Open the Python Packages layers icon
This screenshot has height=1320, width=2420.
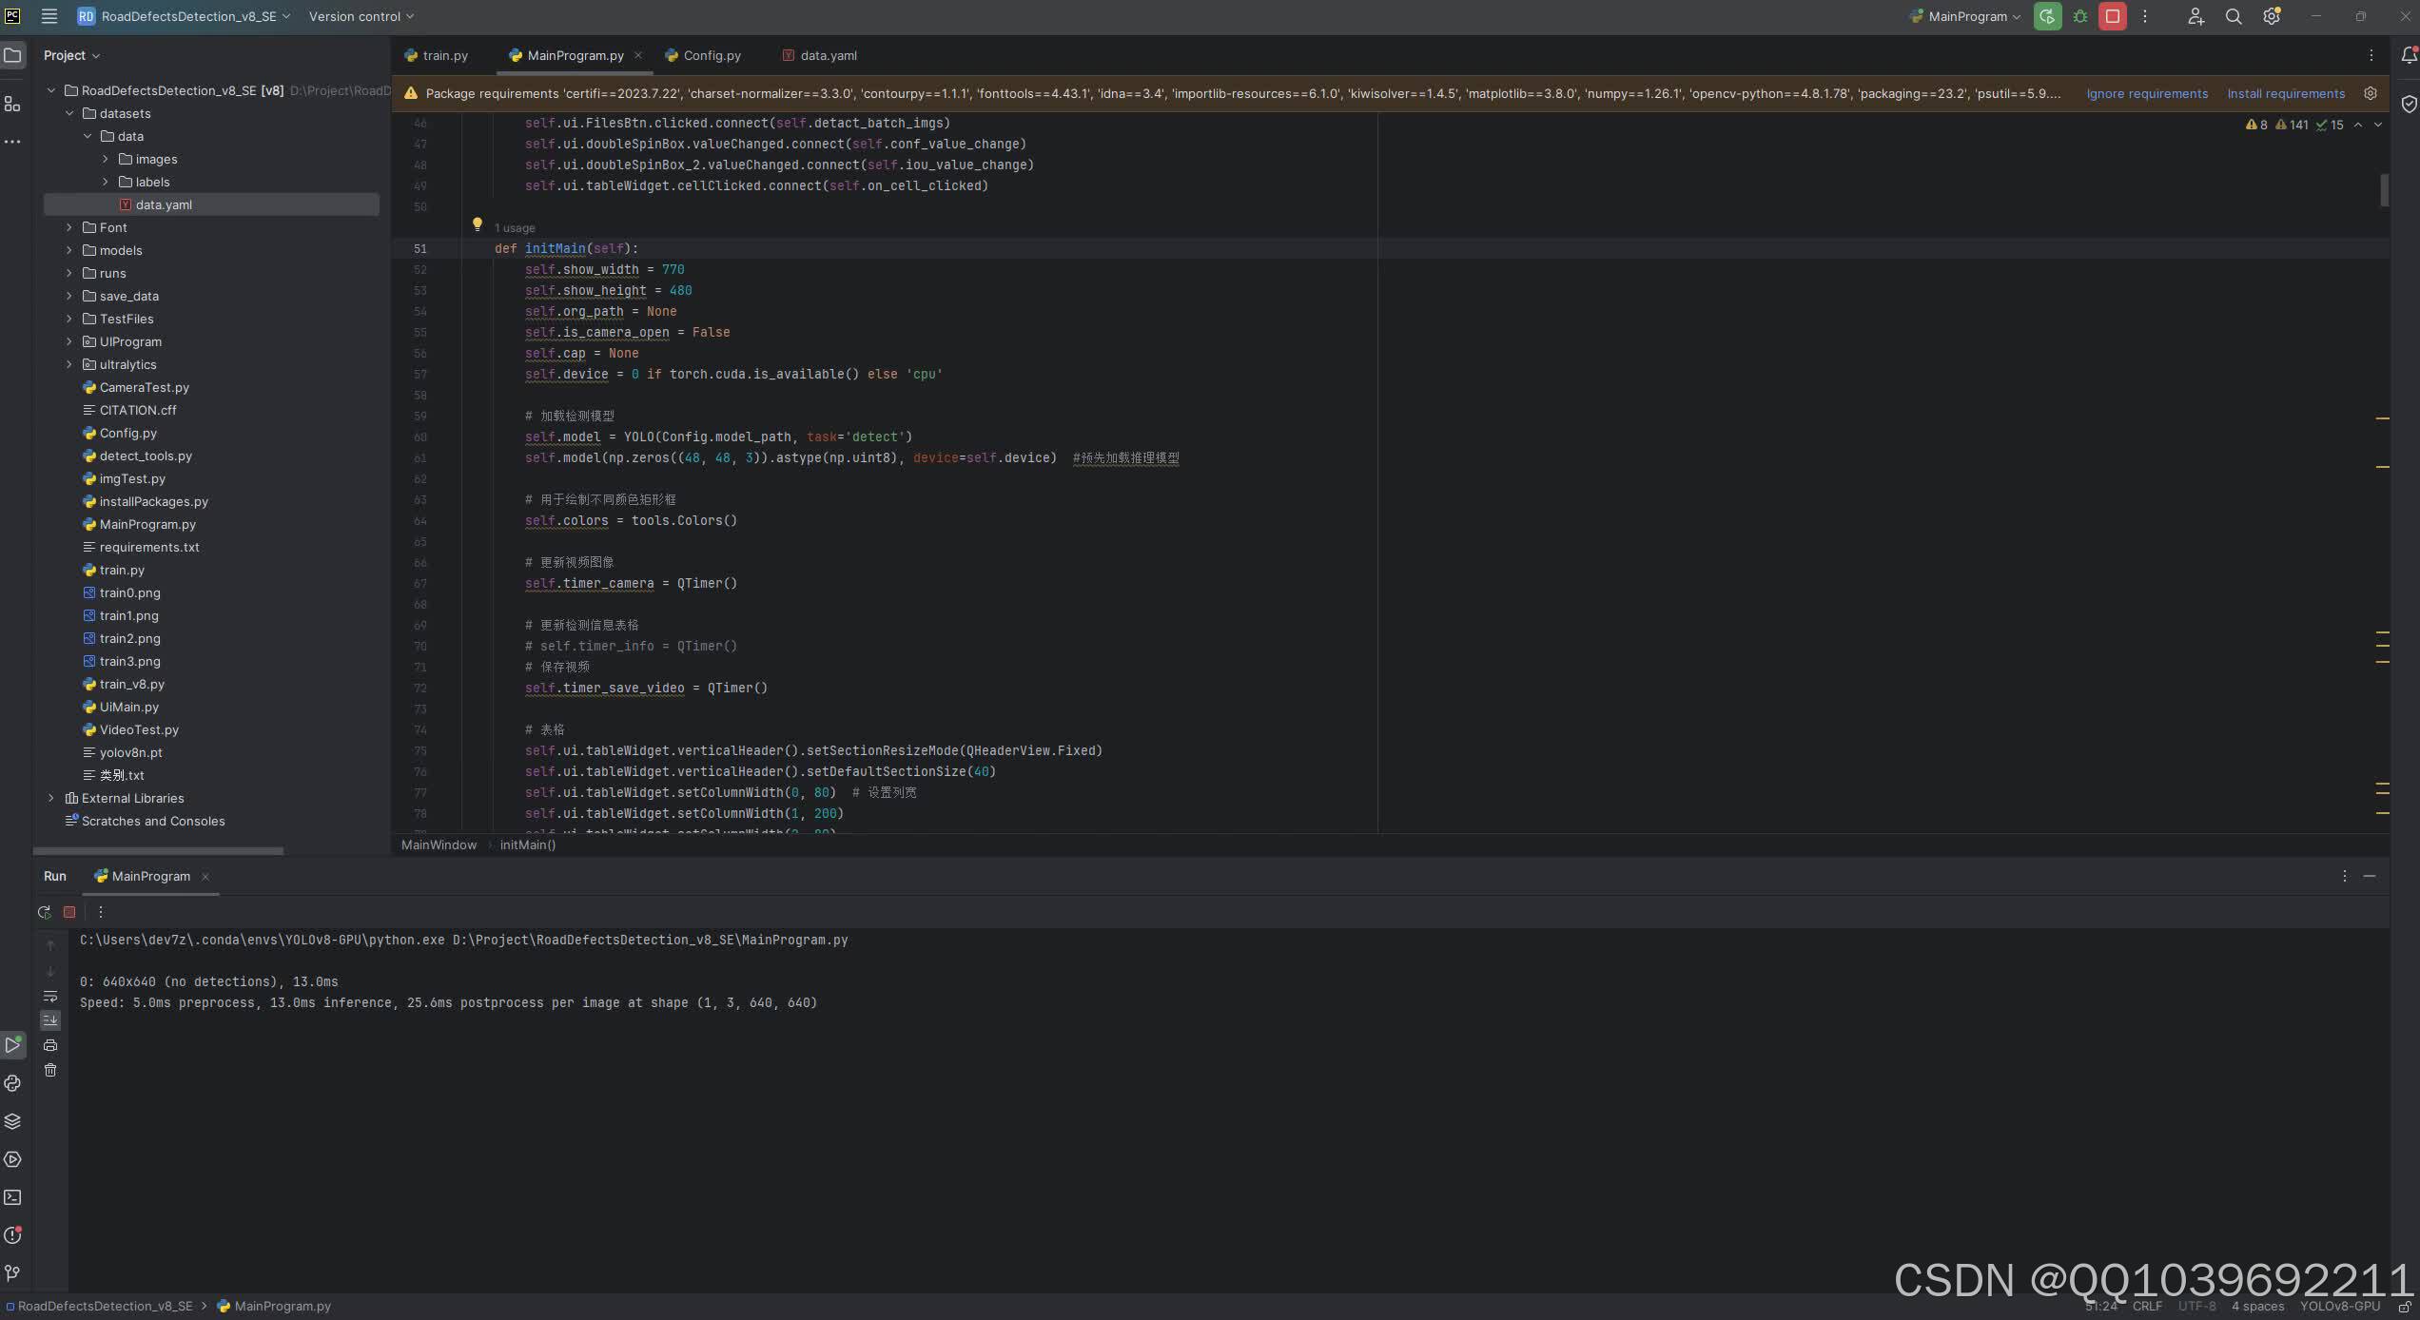[12, 1121]
